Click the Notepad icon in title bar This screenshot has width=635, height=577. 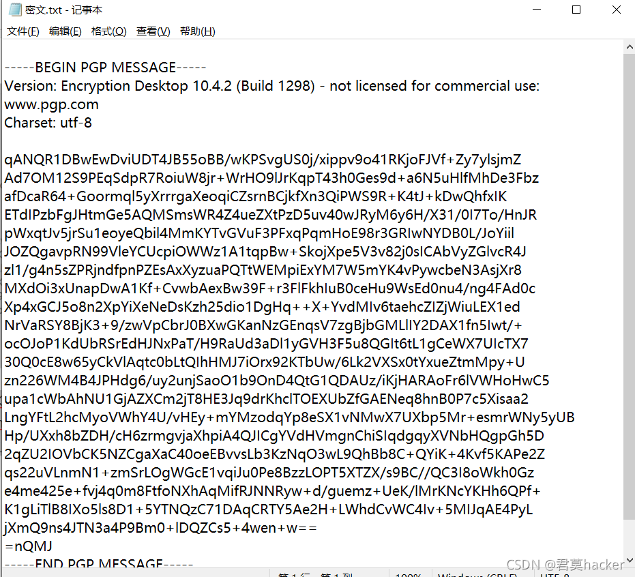[14, 10]
